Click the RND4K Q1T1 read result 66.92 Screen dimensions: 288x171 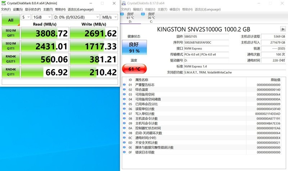tap(45, 72)
